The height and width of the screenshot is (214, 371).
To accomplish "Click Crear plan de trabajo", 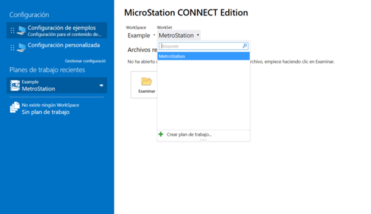I will (x=203, y=134).
